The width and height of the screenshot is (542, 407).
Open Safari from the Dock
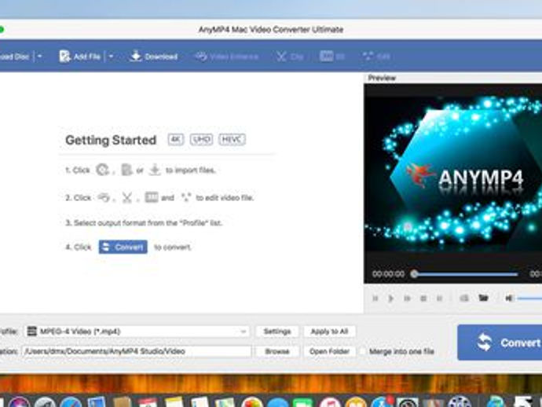click(71, 403)
